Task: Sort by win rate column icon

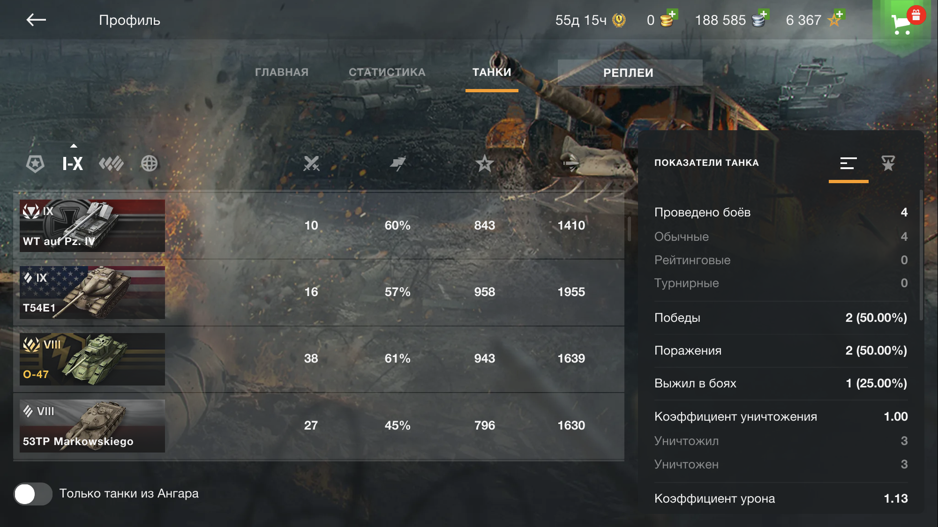Action: [398, 163]
